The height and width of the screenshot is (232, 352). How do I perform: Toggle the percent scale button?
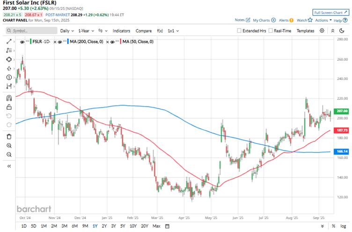[x=334, y=226]
